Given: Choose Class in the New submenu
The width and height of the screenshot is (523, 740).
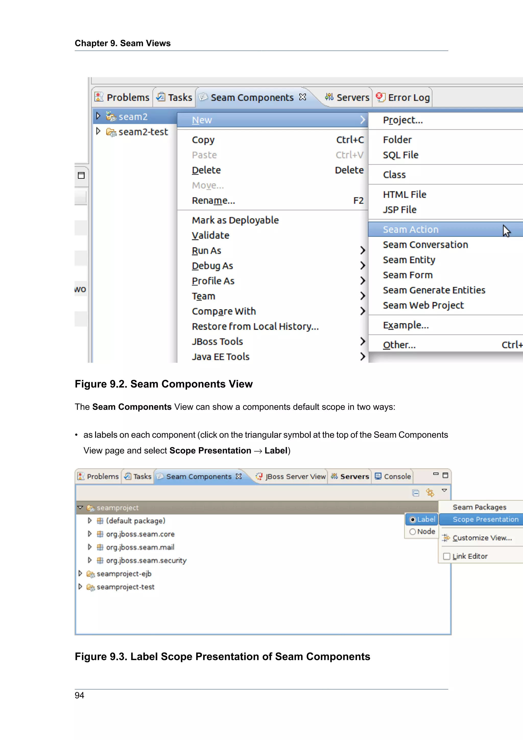Looking at the screenshot, I should coord(446,174).
